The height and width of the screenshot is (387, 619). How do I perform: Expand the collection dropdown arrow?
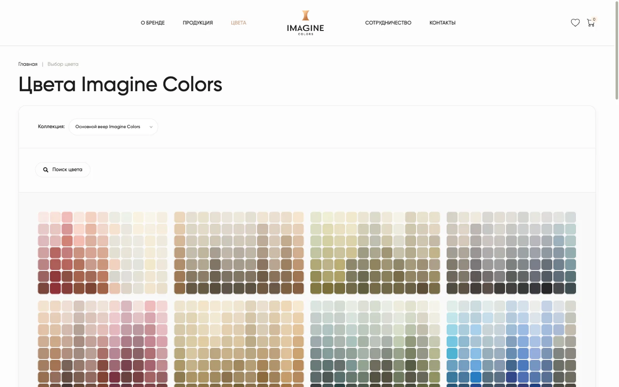point(151,127)
